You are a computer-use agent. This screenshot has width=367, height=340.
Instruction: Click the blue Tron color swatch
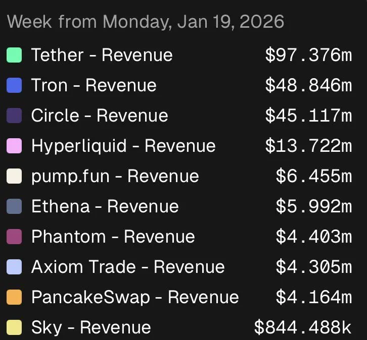[14, 85]
